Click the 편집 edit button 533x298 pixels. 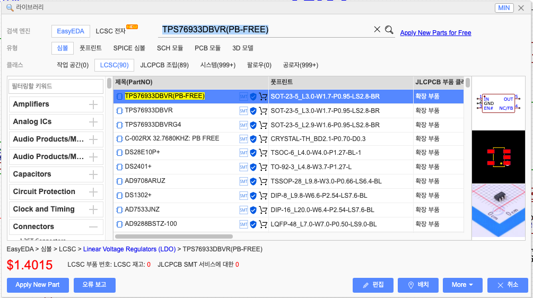coord(373,285)
